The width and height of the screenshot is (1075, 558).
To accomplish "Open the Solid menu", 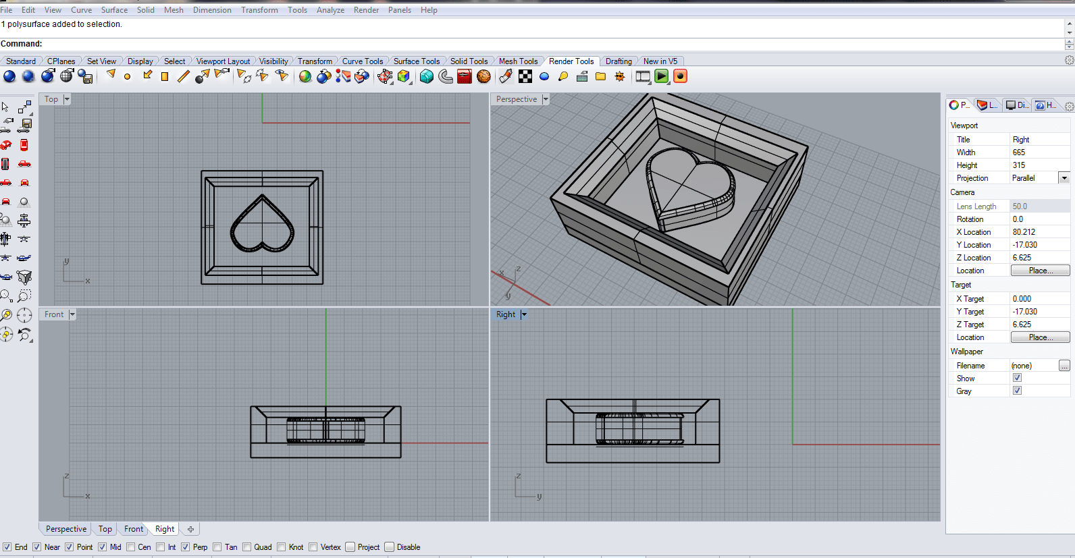I will coord(146,10).
